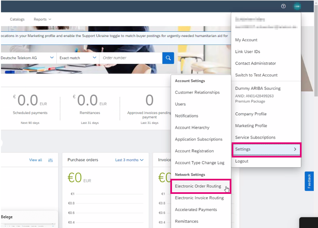
Task: Click the search magnifier icon
Action: [168, 58]
